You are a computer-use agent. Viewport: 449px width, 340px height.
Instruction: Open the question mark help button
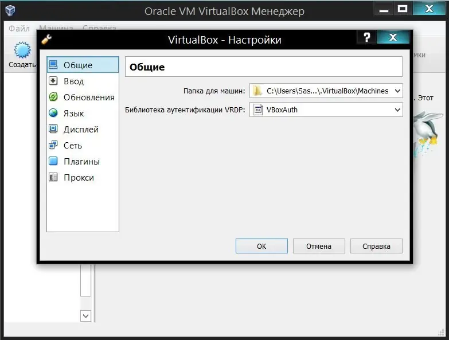(366, 37)
